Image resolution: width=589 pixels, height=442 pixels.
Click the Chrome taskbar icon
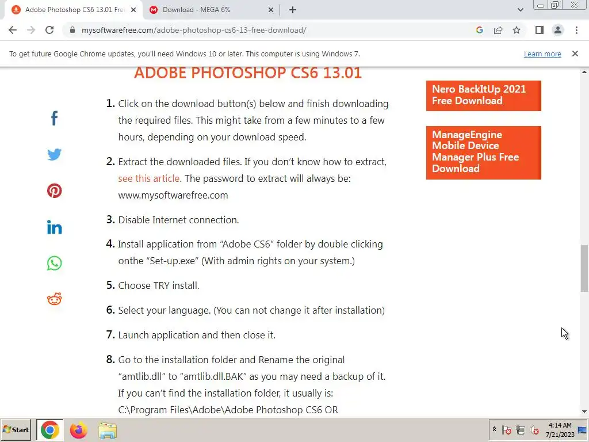(49, 430)
